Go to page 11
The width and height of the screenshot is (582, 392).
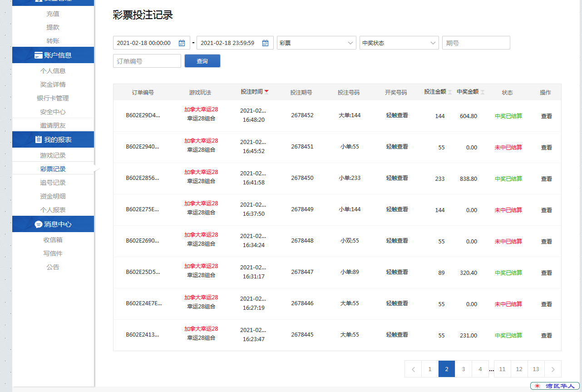[503, 369]
